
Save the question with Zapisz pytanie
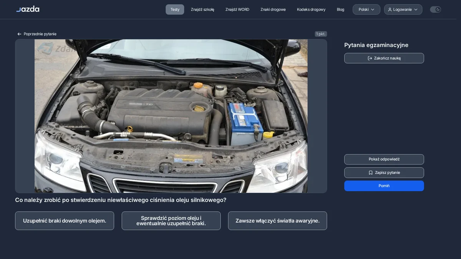pos(384,173)
